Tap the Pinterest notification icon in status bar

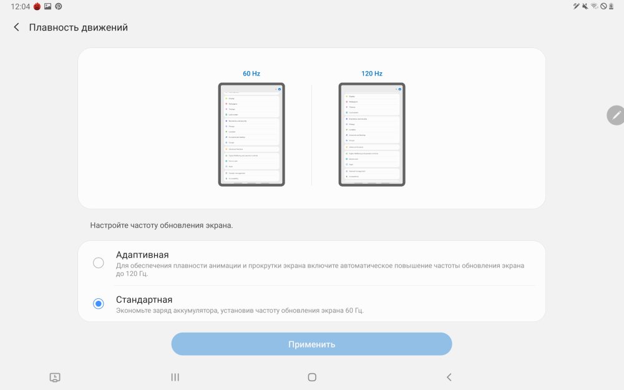coord(58,6)
